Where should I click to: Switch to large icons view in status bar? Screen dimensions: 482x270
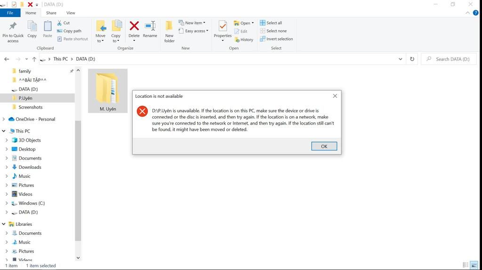474,265
